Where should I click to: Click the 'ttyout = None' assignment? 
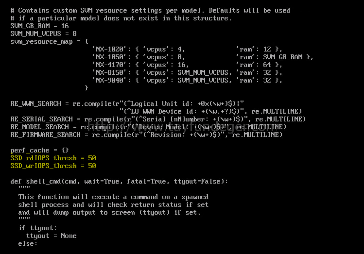[x=52, y=236]
